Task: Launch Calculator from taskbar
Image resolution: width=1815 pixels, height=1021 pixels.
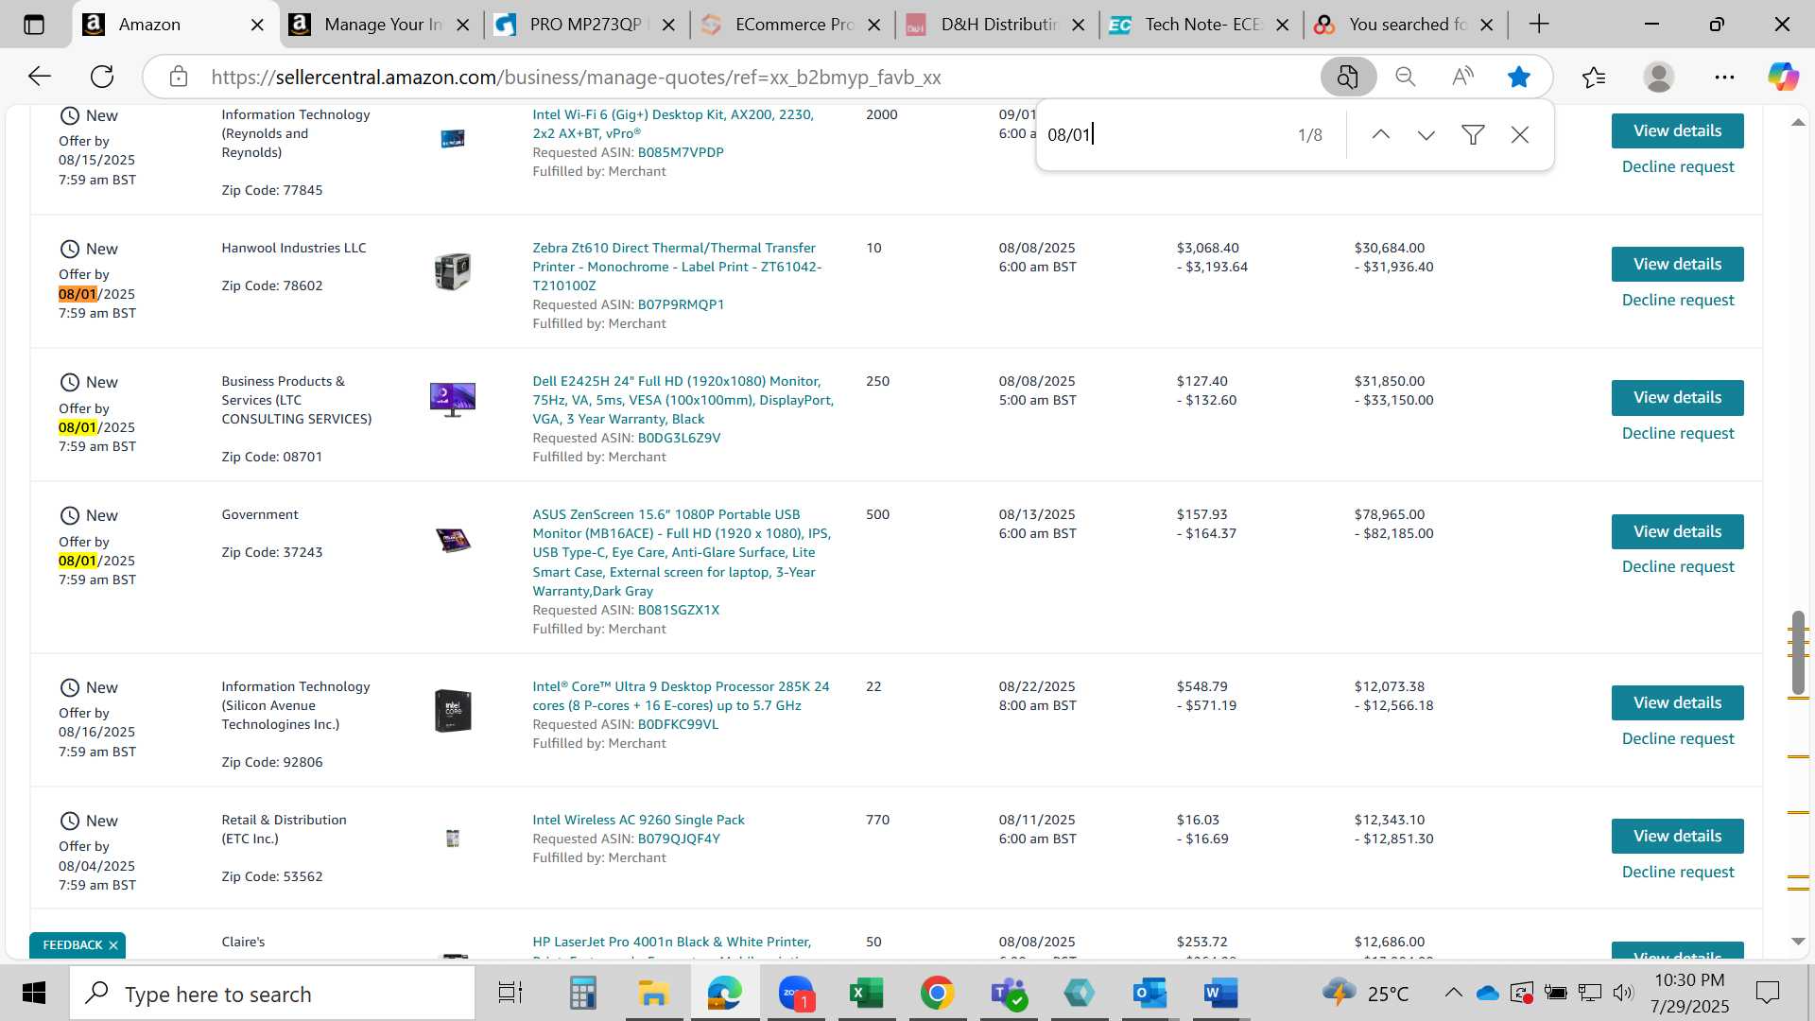Action: (582, 994)
